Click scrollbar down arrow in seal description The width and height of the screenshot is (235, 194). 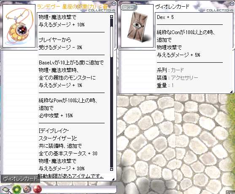tap(111, 169)
